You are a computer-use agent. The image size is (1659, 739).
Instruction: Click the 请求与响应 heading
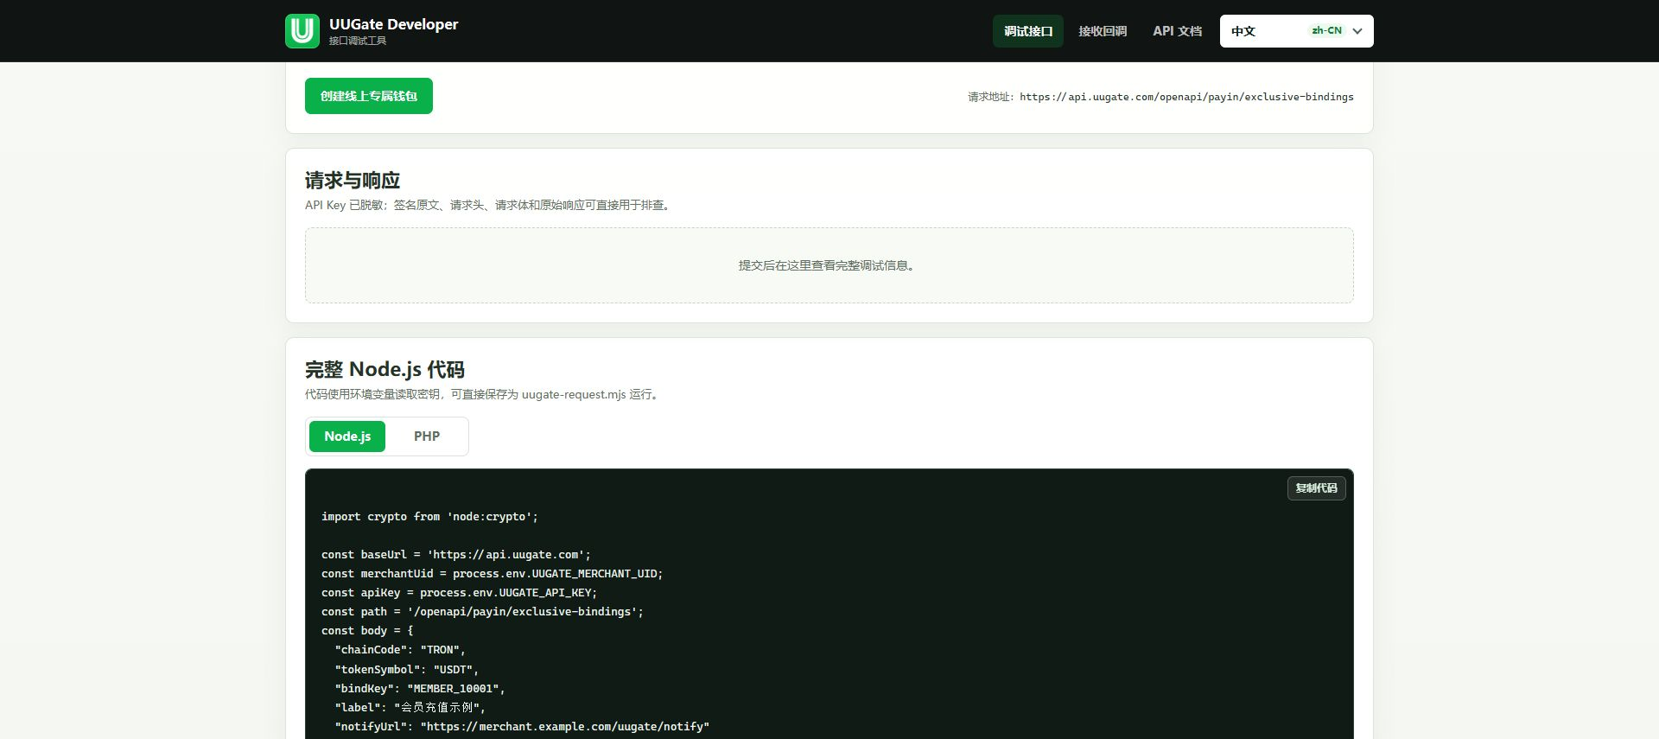point(353,181)
